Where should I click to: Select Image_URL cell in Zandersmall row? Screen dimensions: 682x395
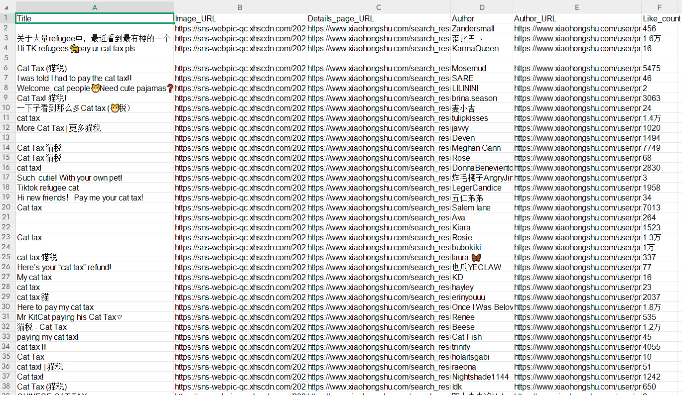(240, 28)
